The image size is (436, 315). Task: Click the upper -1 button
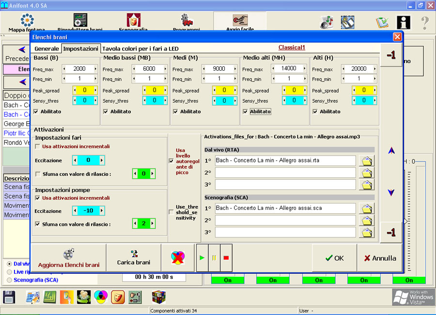tap(391, 55)
